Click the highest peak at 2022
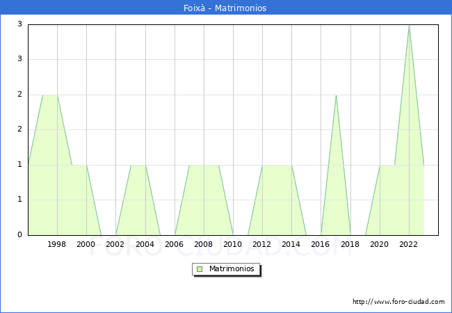452x313 pixels. pos(409,26)
